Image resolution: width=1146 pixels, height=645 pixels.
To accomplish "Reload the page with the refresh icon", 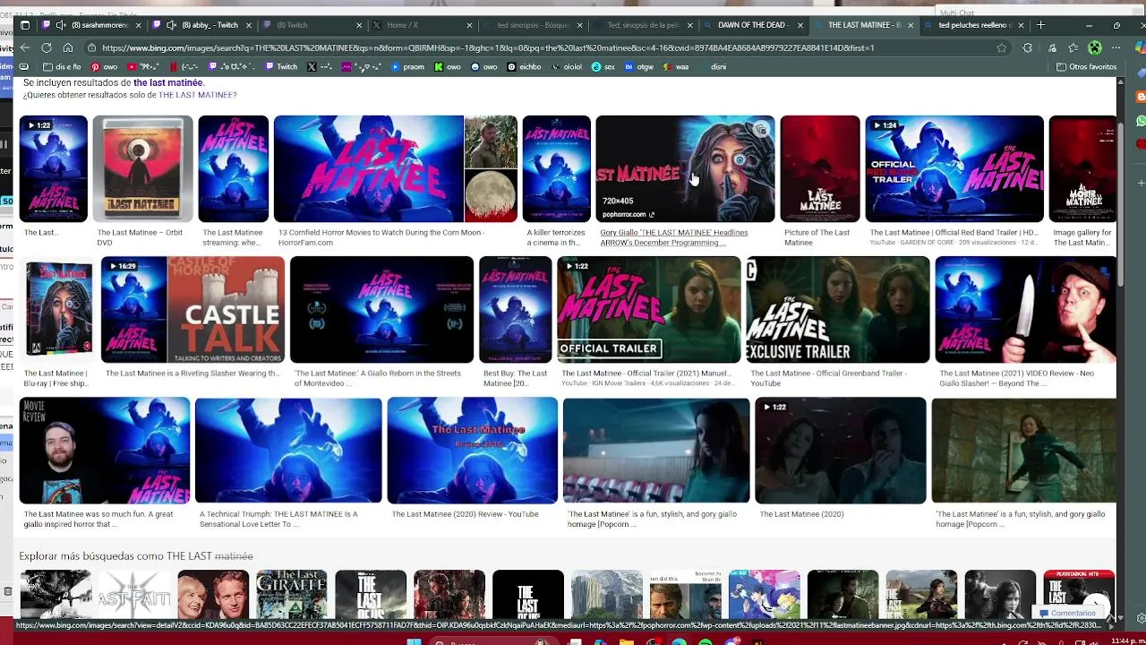I will pos(46,47).
